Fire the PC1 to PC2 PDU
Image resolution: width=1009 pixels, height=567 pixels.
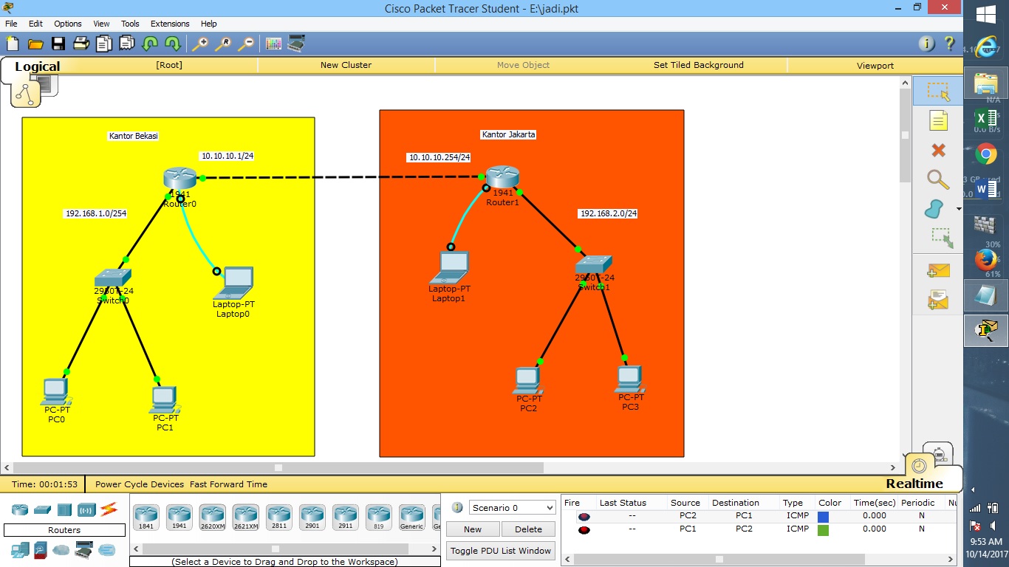click(x=584, y=530)
